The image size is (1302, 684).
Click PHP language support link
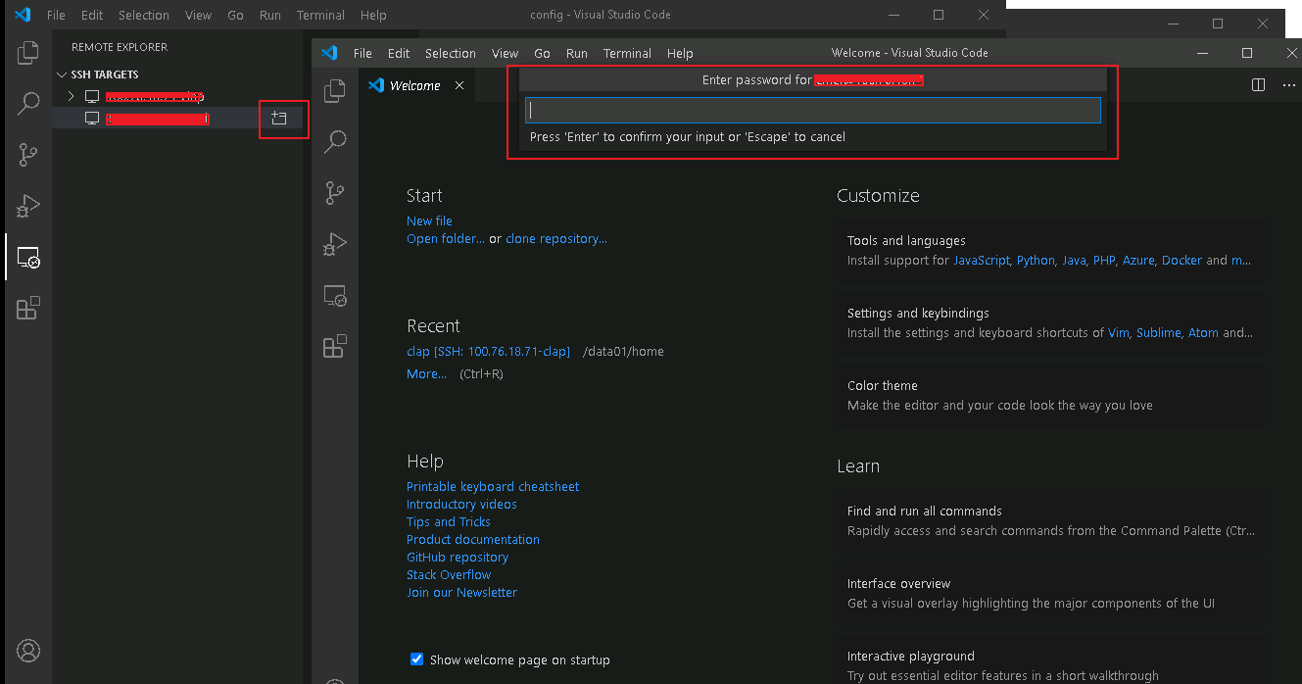point(1104,261)
